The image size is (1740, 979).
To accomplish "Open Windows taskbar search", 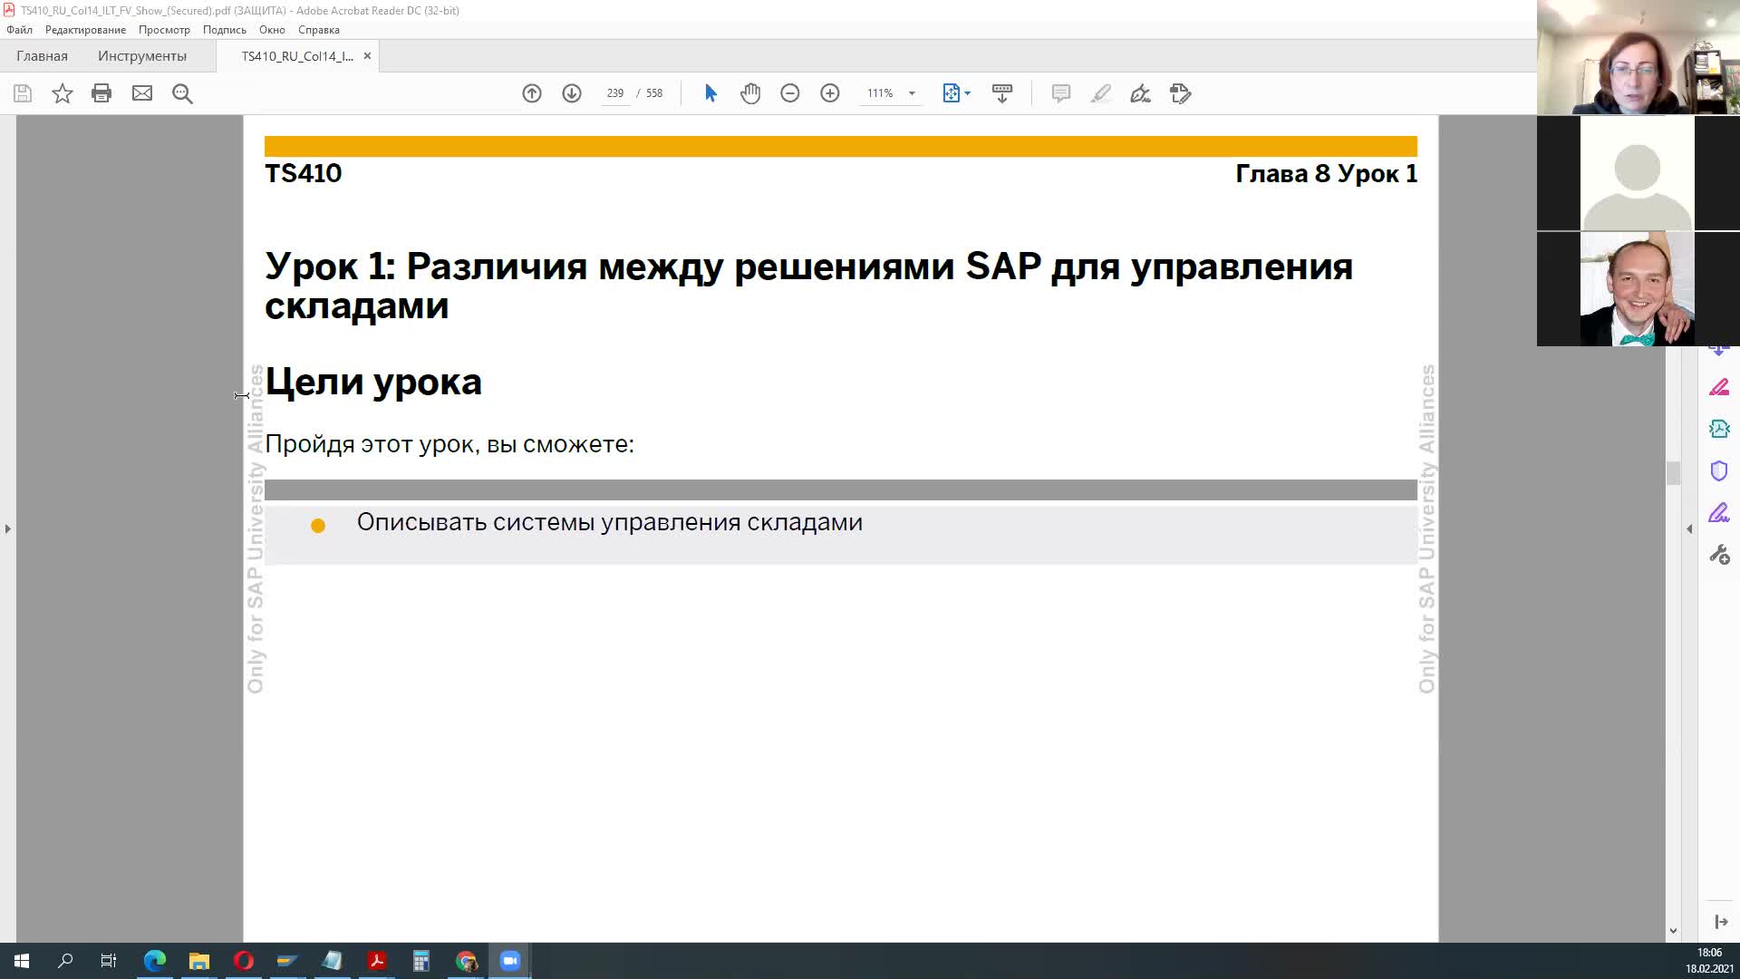I will (65, 961).
